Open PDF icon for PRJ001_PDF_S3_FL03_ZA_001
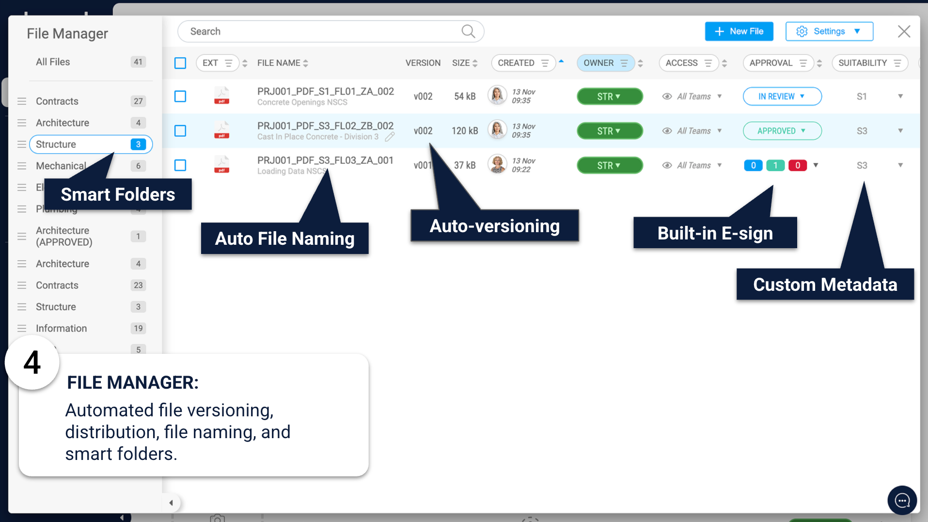 pyautogui.click(x=222, y=164)
